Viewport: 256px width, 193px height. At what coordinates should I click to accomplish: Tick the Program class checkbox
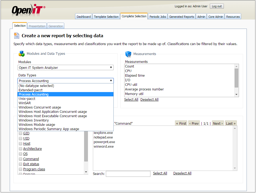pyautogui.click(x=21, y=169)
